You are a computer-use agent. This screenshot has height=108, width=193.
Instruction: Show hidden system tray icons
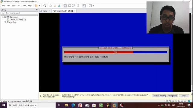[x=159, y=105]
